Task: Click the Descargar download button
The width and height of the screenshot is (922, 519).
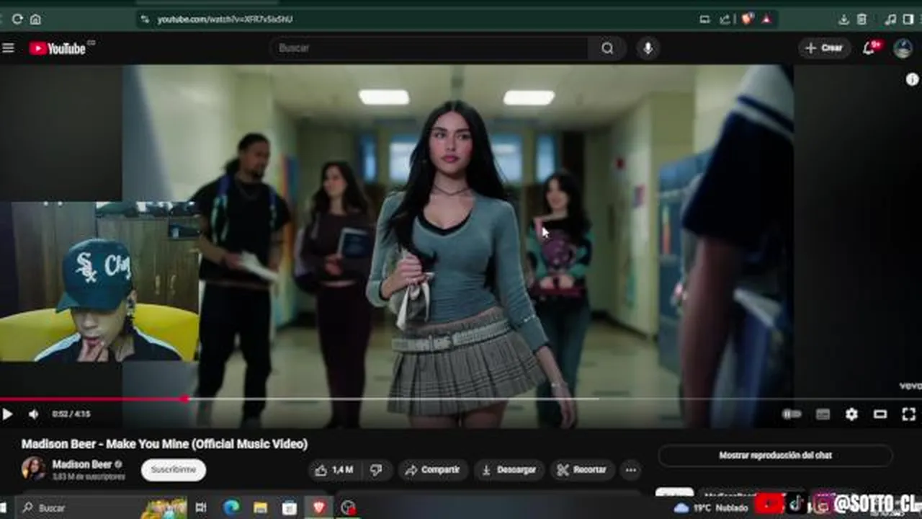Action: click(509, 470)
